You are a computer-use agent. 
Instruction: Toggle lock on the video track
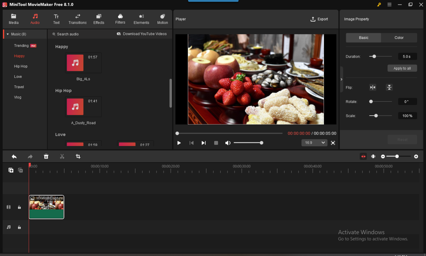(19, 207)
